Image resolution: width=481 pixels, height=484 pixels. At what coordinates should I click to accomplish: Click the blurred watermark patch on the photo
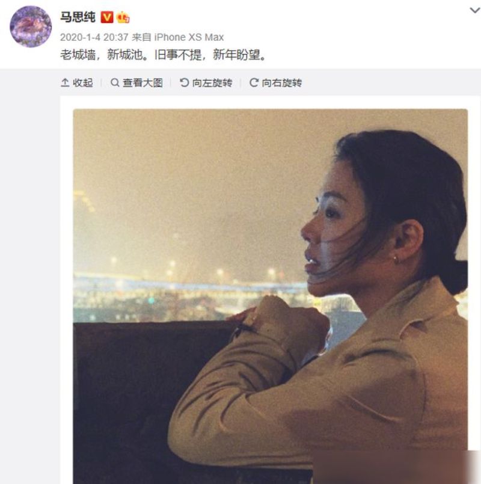[397, 467]
